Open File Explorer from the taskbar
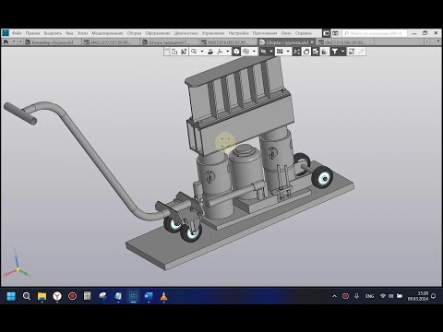This screenshot has height=332, width=443. [42, 296]
